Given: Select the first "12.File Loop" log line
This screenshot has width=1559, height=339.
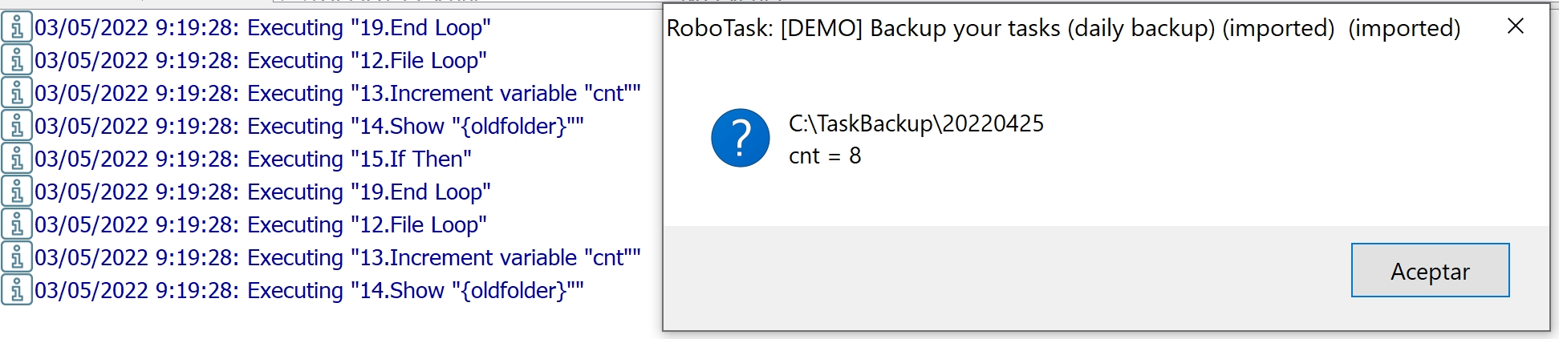Looking at the screenshot, I should tap(261, 60).
